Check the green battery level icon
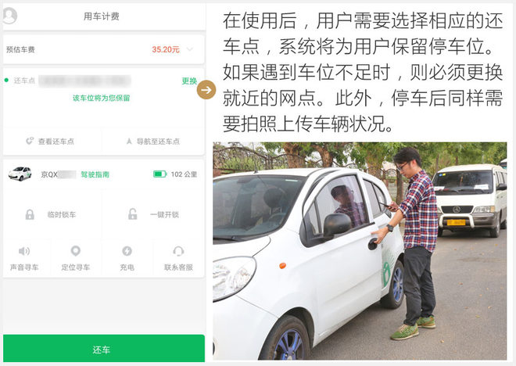Screen dimensions: 516x366 [x=160, y=174]
